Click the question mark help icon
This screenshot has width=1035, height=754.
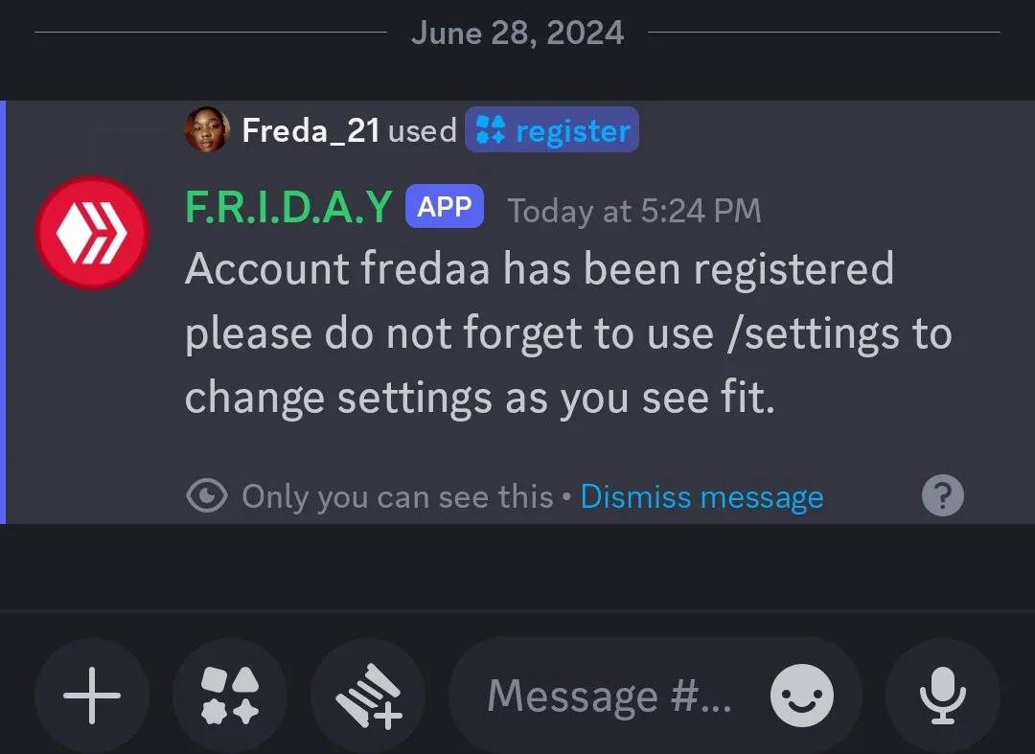pos(943,495)
